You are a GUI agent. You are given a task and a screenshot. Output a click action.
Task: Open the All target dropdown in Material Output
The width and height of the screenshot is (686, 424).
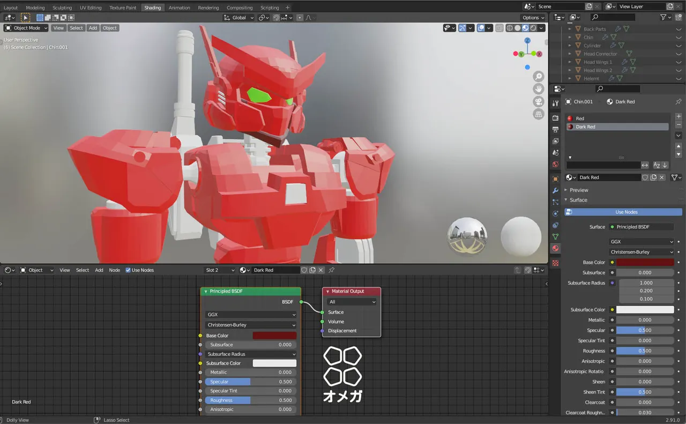[x=352, y=302]
